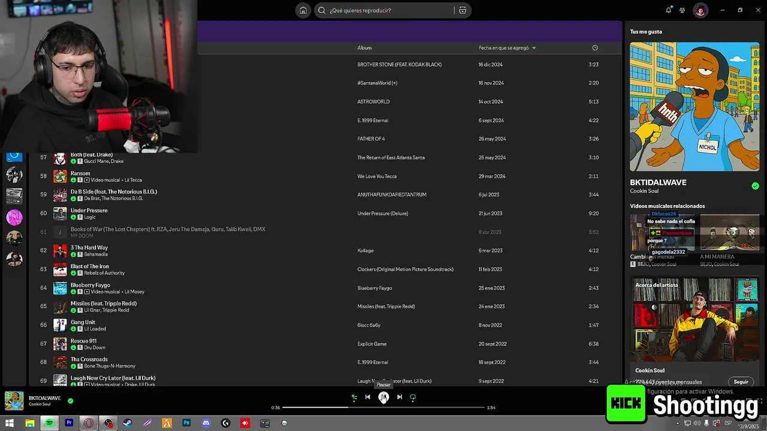This screenshot has height=431, width=767.
Task: Sort by the duration clock icon column
Action: [x=594, y=48]
